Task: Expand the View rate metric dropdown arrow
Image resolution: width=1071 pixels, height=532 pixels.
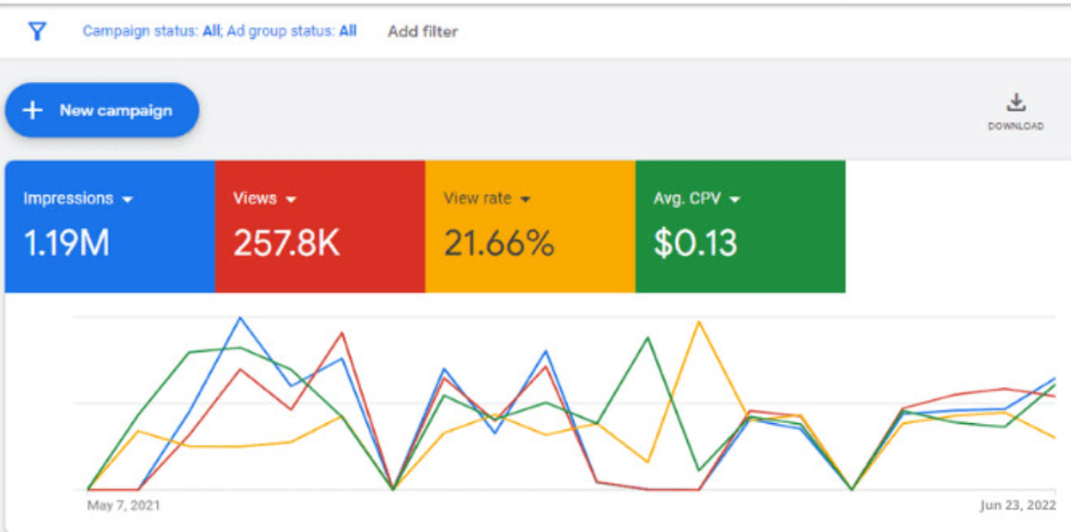Action: [x=525, y=200]
